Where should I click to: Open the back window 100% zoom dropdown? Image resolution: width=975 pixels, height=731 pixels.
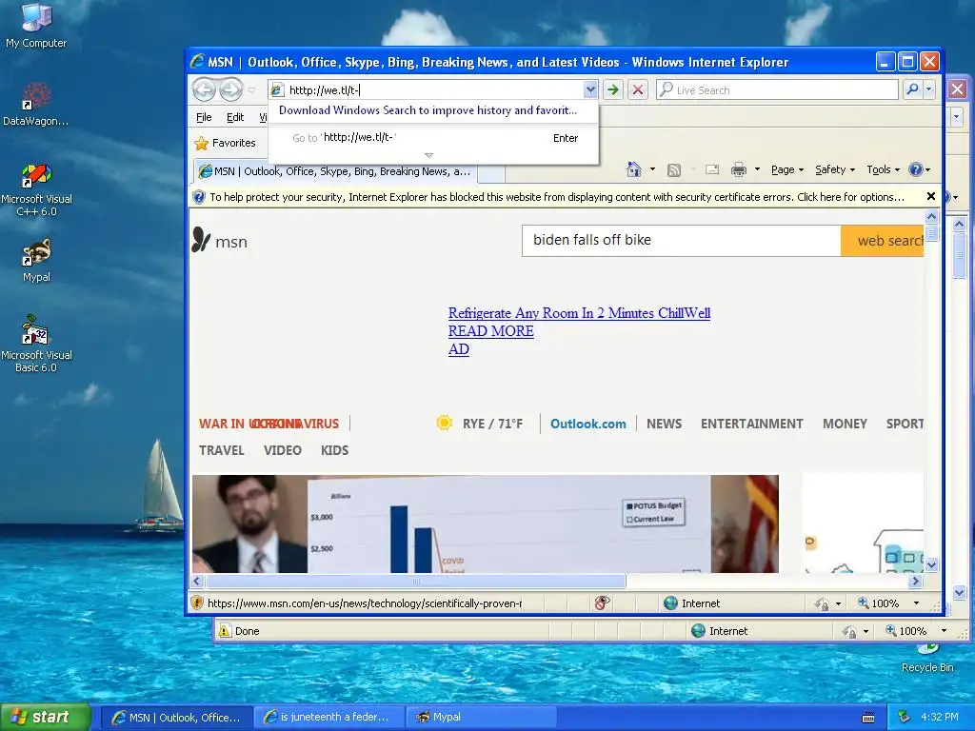tap(944, 631)
